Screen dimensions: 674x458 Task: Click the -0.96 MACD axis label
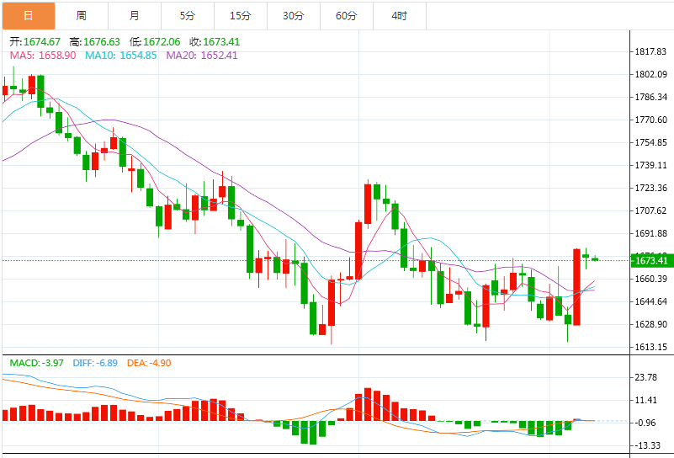pos(645,423)
